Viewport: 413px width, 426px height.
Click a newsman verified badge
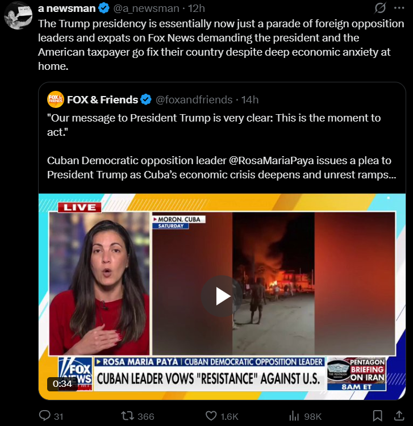tap(104, 8)
